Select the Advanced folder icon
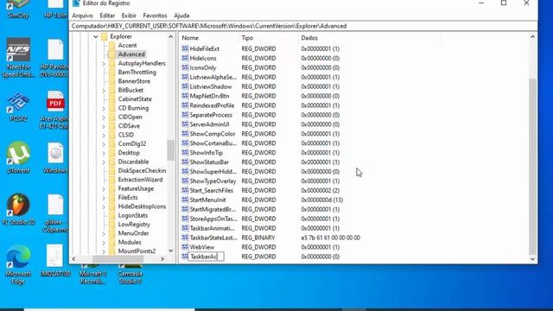The width and height of the screenshot is (553, 311). coord(111,54)
